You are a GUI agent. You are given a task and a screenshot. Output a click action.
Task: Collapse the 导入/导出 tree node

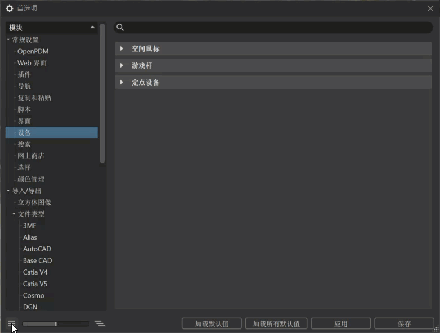tap(8, 191)
